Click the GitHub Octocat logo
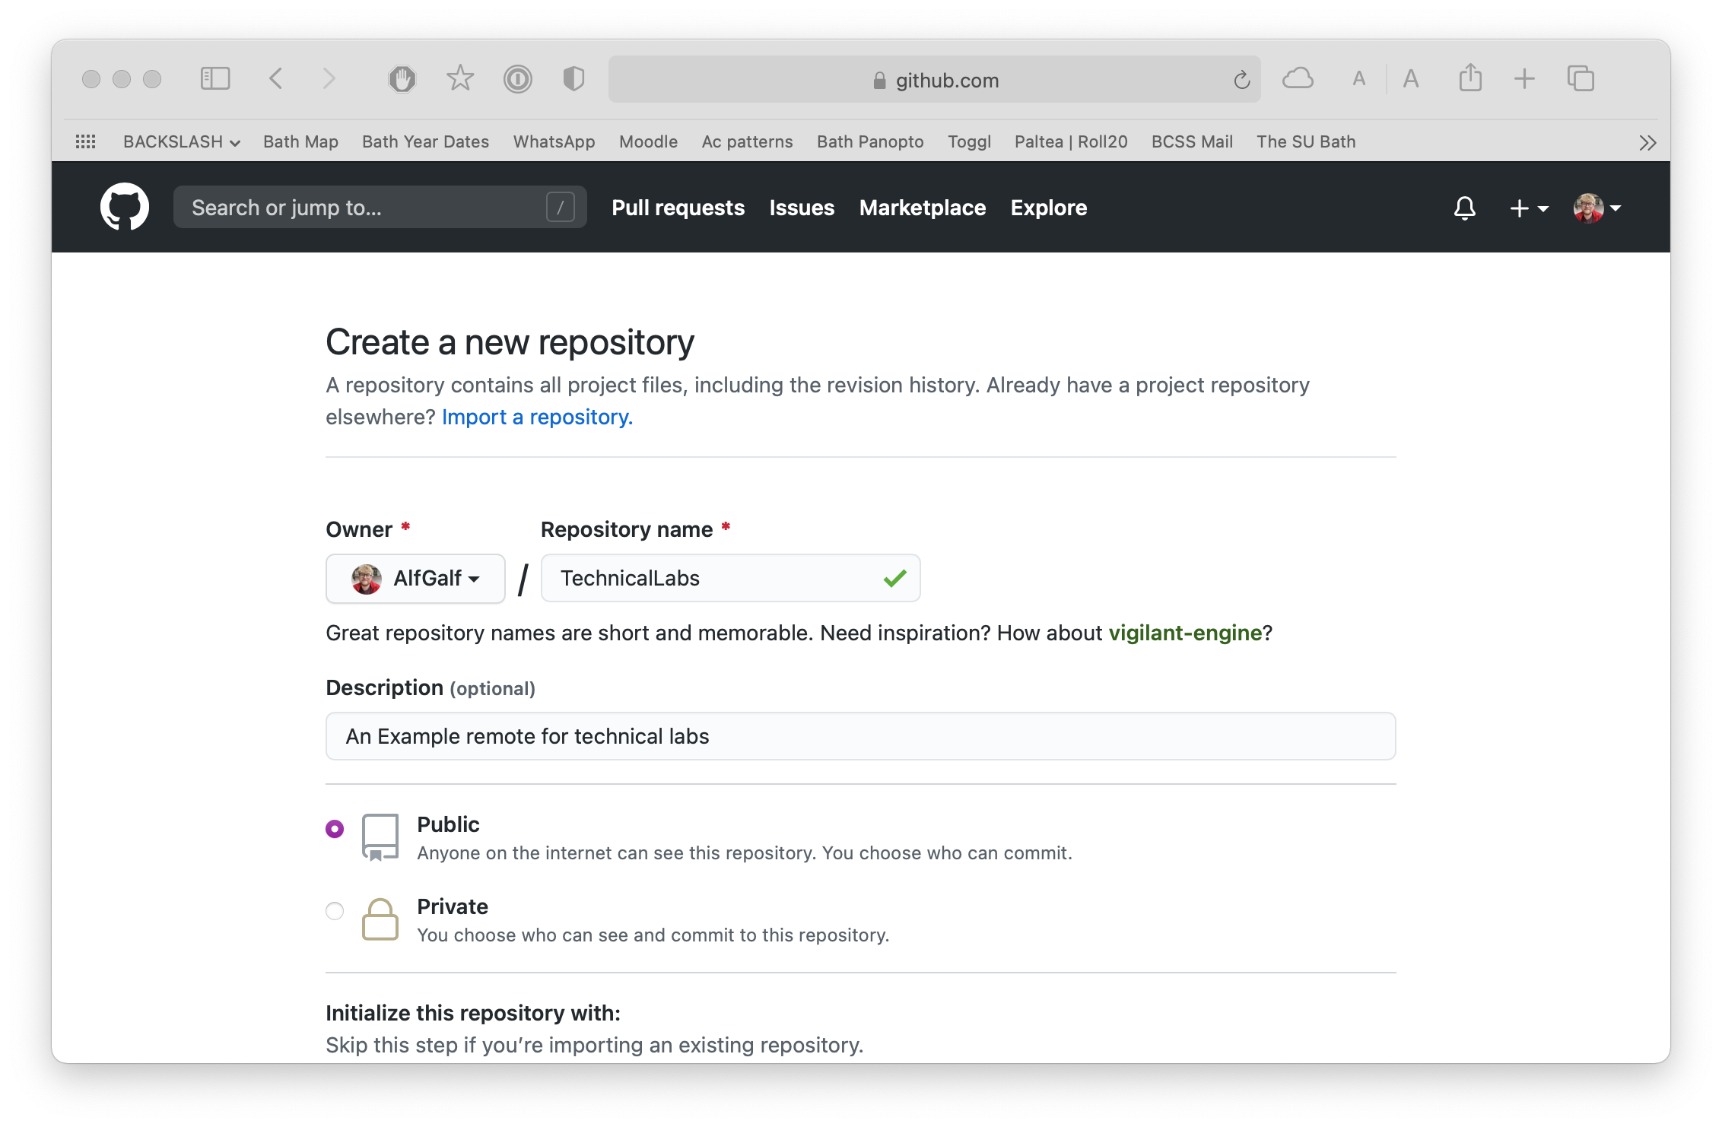The height and width of the screenshot is (1127, 1722). click(x=125, y=207)
